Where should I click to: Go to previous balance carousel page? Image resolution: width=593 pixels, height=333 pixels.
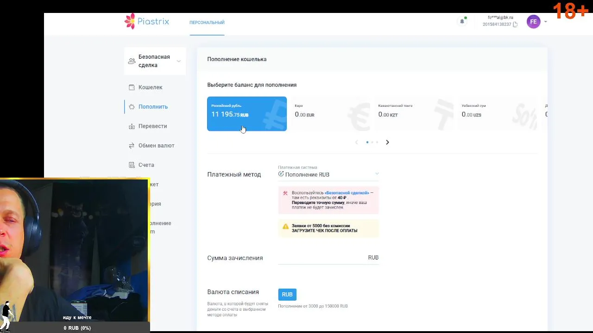(x=356, y=142)
